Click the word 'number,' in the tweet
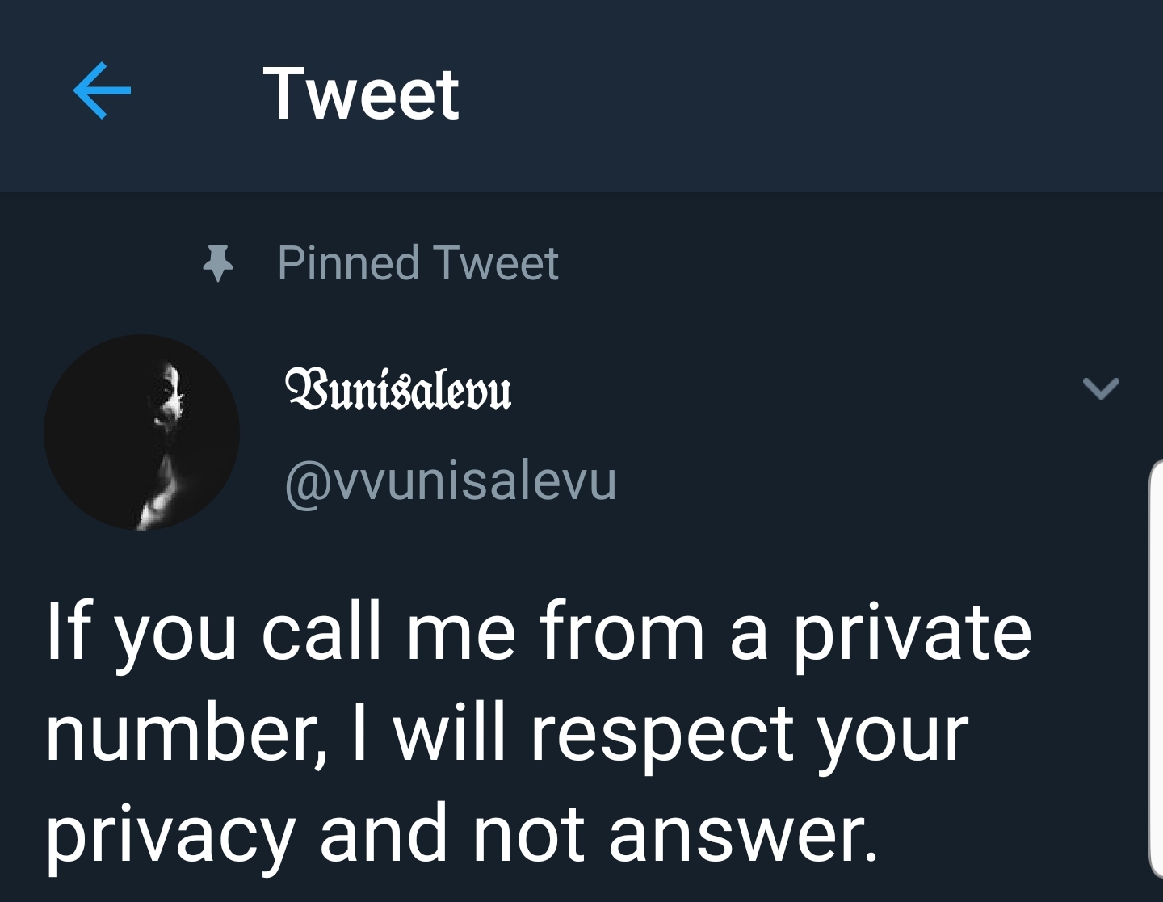The width and height of the screenshot is (1163, 902). (187, 735)
